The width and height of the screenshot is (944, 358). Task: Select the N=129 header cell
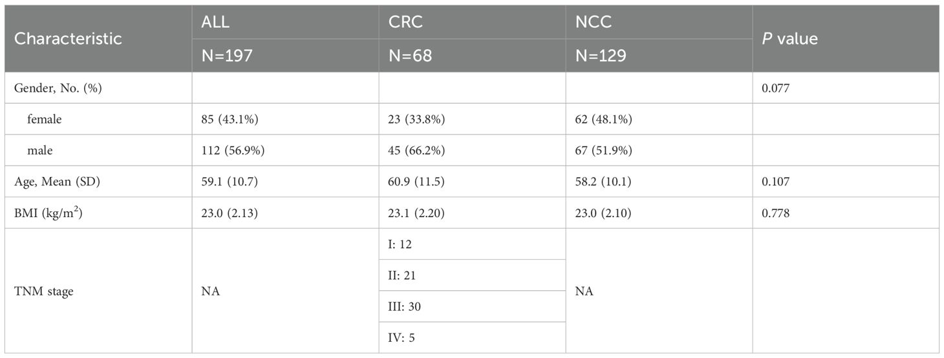click(601, 56)
